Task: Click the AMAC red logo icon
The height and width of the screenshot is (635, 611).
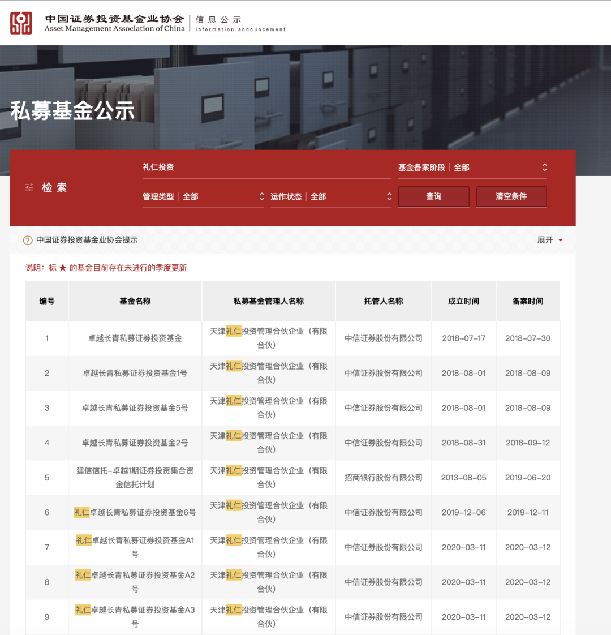Action: 21,23
